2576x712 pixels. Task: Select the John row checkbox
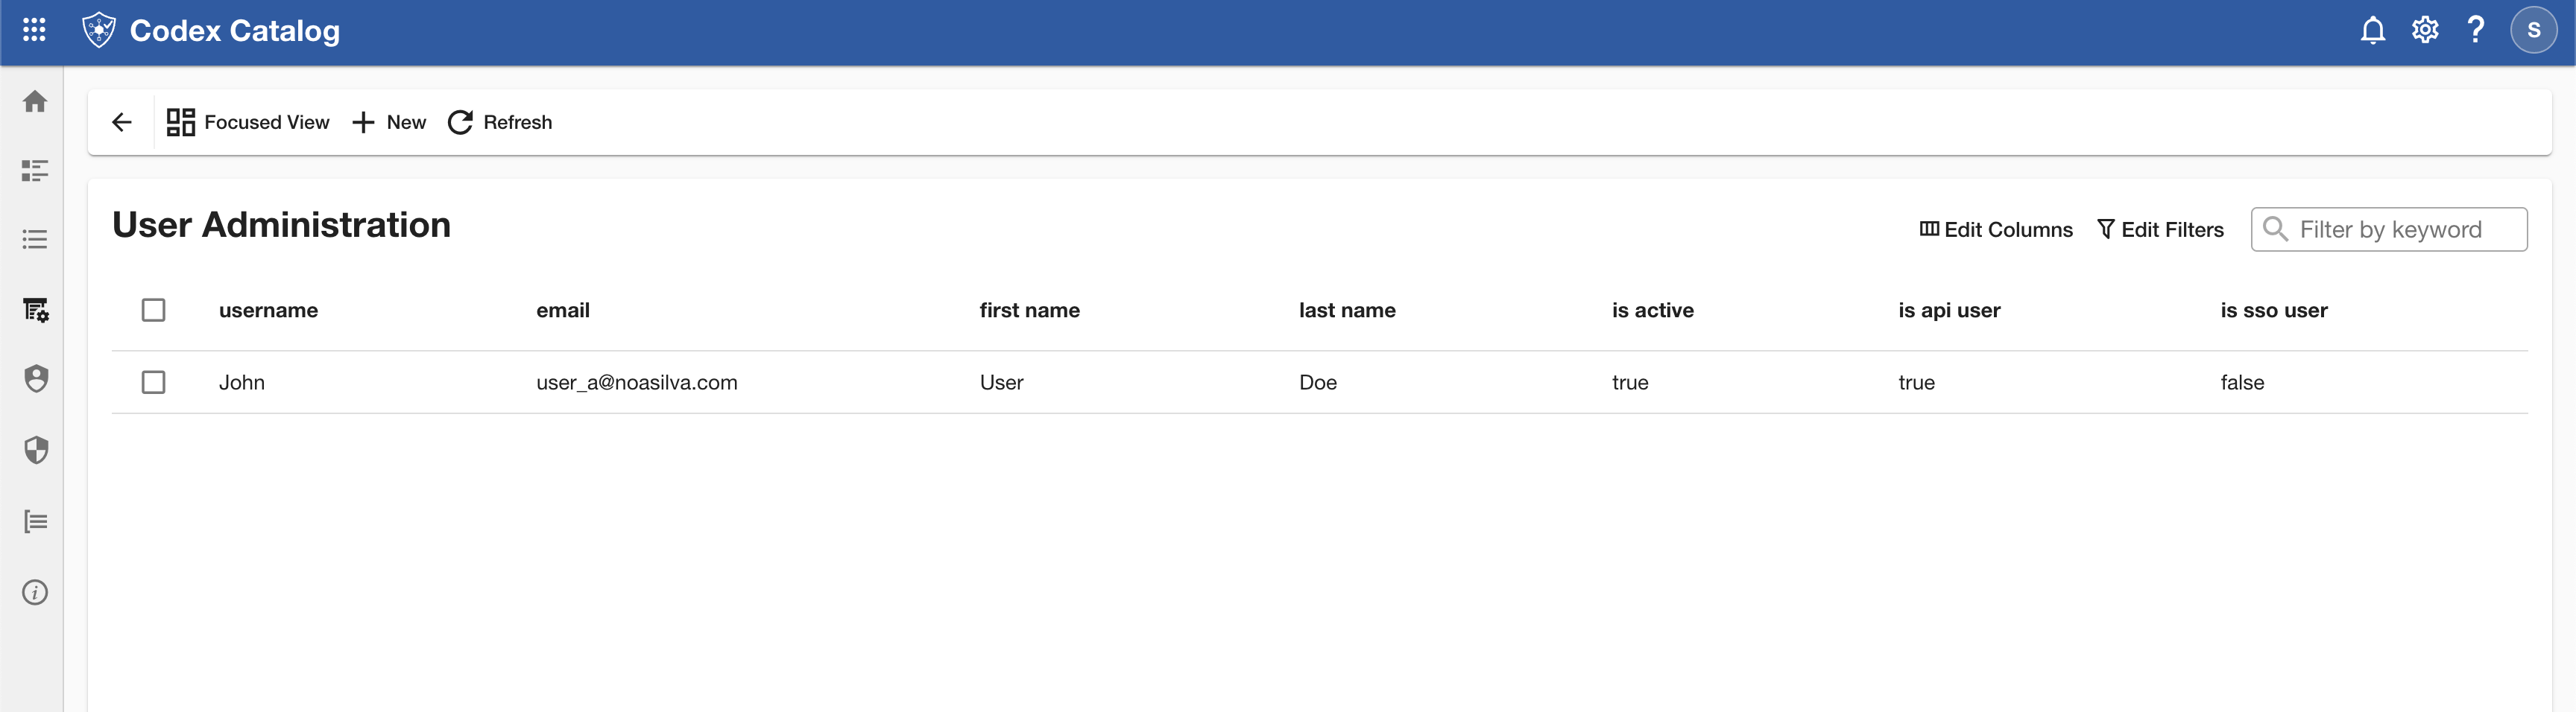pyautogui.click(x=153, y=383)
